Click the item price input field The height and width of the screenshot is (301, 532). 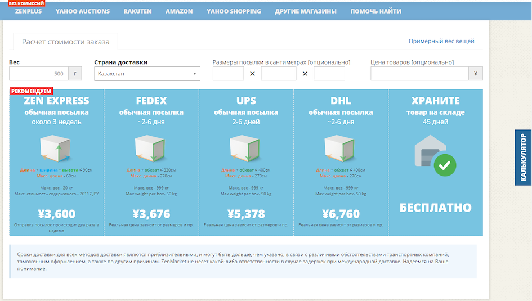pyautogui.click(x=419, y=74)
